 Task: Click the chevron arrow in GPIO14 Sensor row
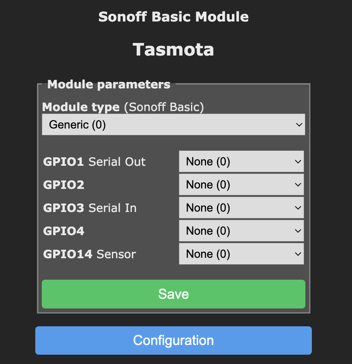click(298, 254)
